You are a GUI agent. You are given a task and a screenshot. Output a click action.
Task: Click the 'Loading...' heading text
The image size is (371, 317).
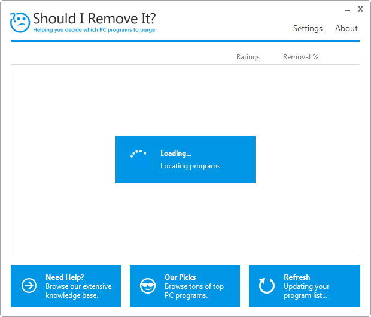click(x=176, y=153)
